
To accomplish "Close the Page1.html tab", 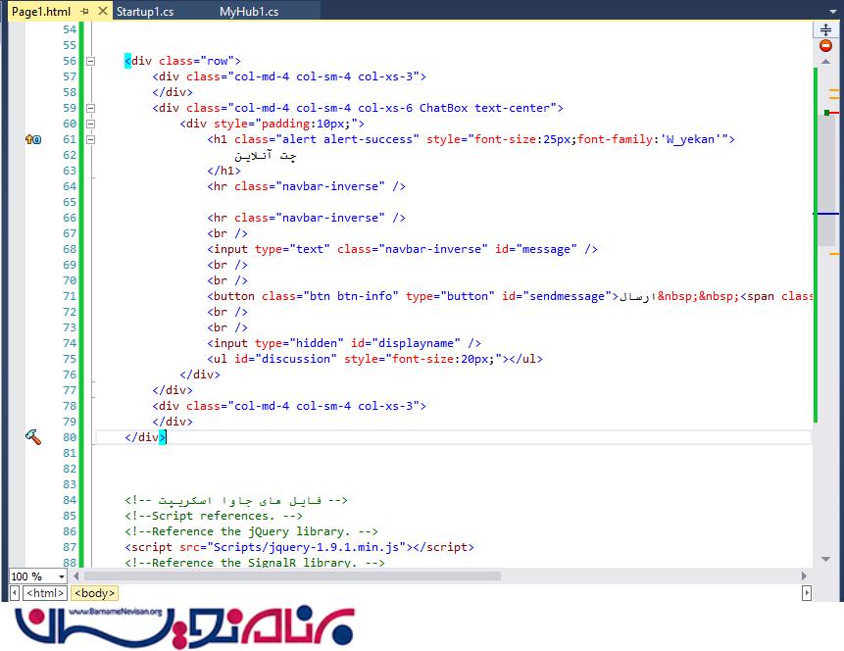I will point(100,11).
